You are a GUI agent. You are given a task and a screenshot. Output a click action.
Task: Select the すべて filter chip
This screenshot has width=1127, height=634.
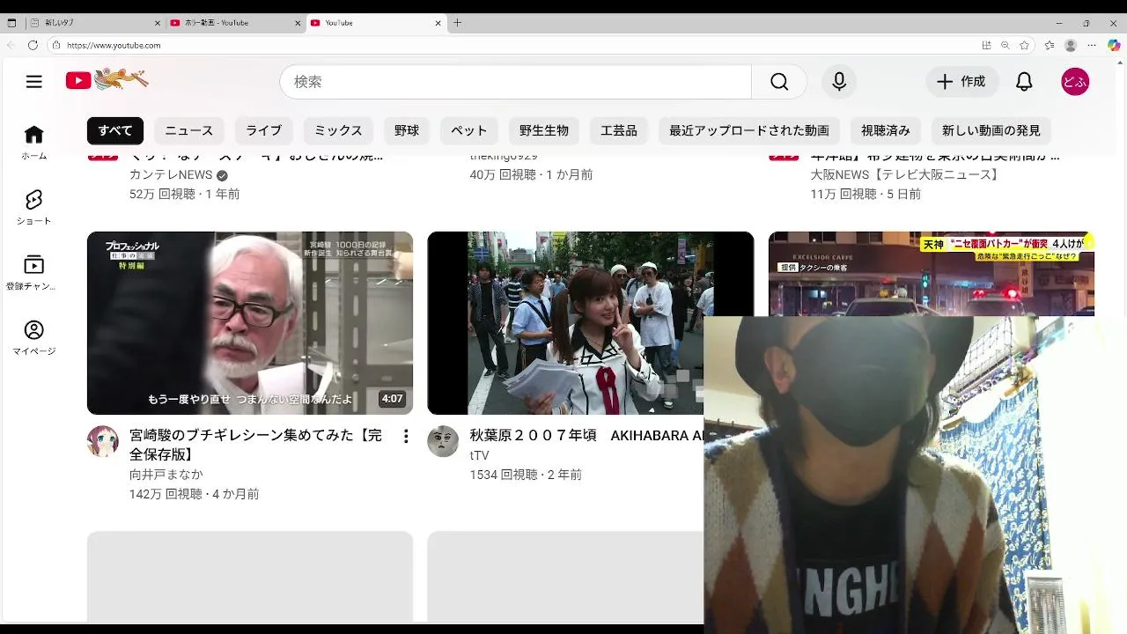click(x=115, y=130)
